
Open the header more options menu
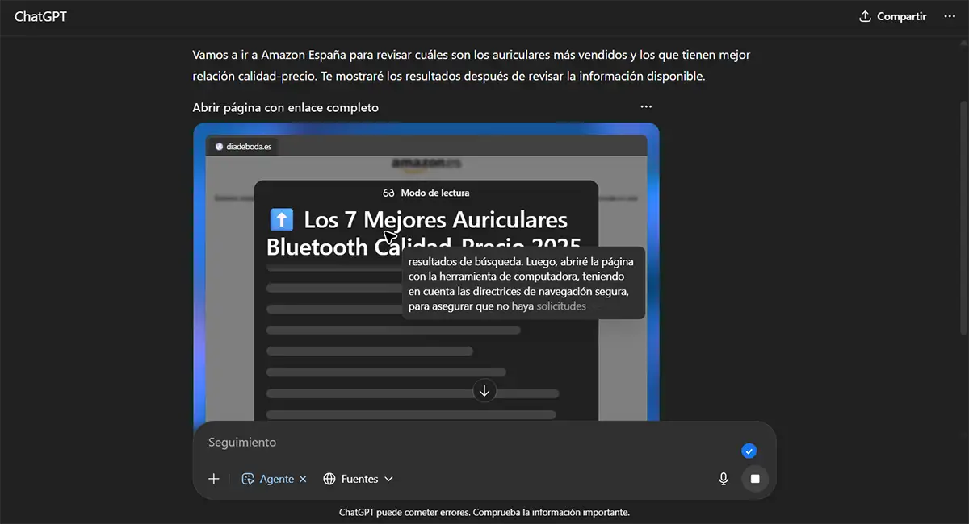click(950, 16)
